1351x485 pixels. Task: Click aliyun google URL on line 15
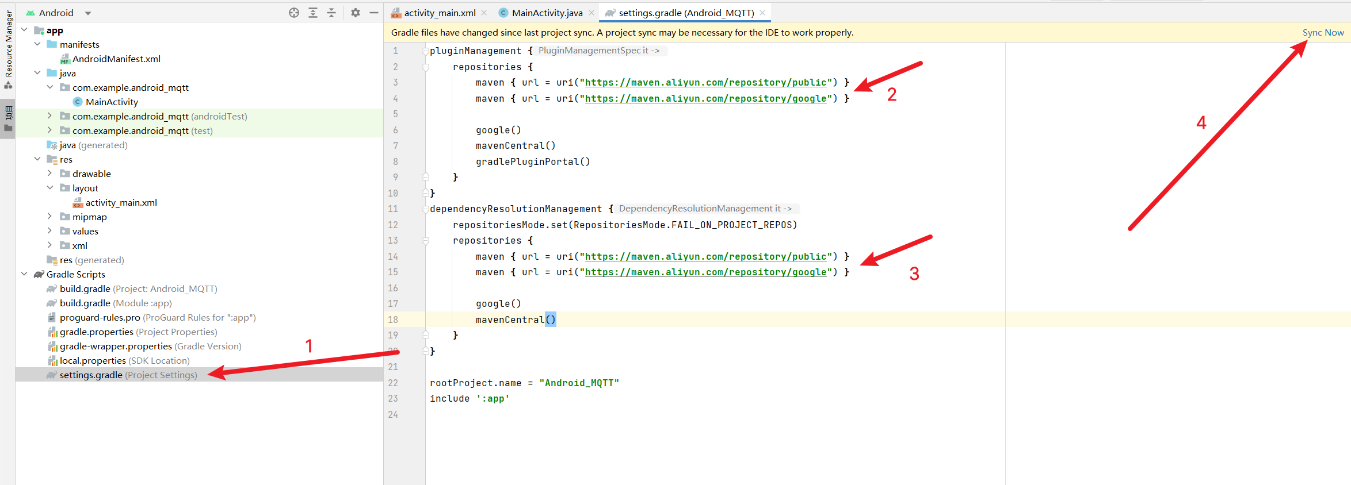click(x=705, y=272)
